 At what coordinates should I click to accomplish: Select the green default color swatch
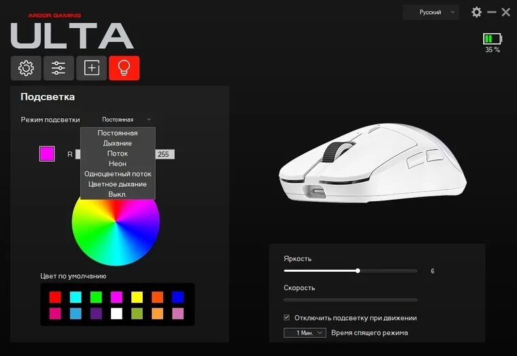(96, 297)
